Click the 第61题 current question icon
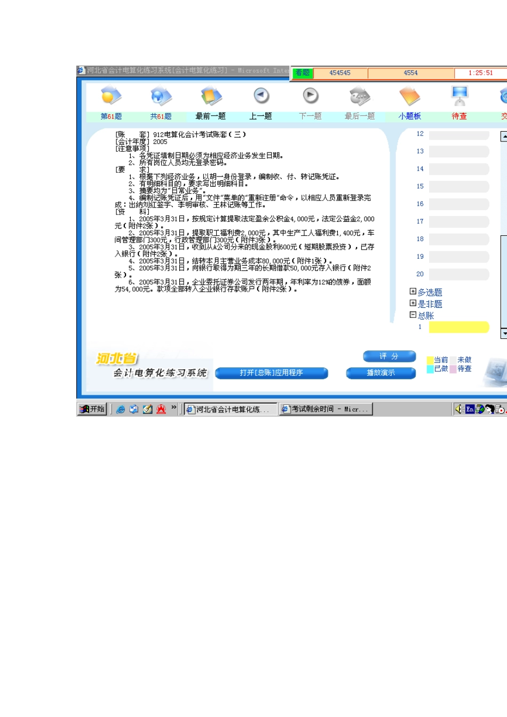Viewport: 507px width, 717px height. (111, 96)
